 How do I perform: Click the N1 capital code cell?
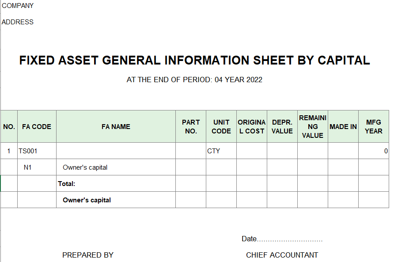28,167
